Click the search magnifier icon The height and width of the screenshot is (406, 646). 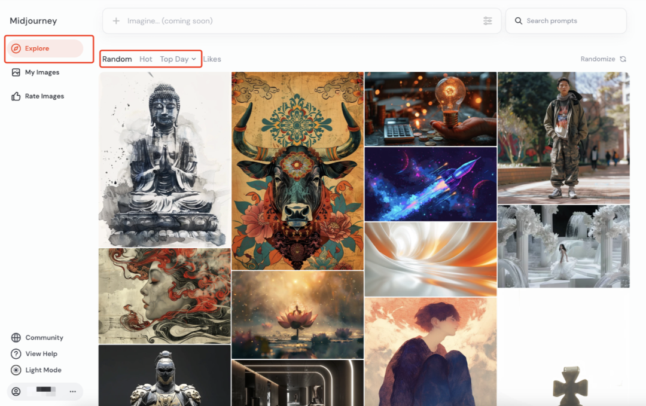point(518,21)
